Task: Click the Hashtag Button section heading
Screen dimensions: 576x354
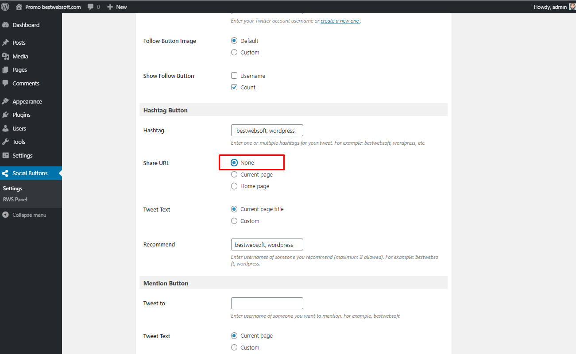Action: tap(166, 110)
